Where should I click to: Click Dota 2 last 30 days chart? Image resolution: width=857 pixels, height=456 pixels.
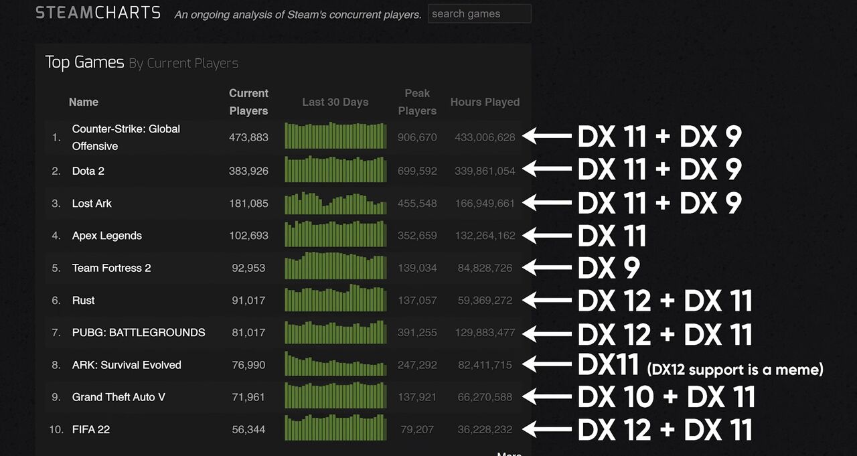point(335,169)
